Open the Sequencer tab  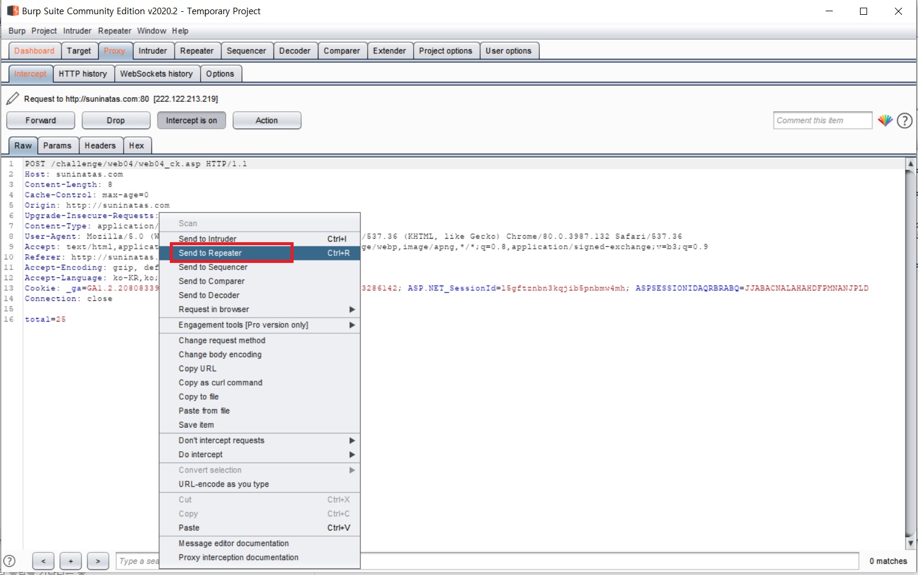point(246,51)
